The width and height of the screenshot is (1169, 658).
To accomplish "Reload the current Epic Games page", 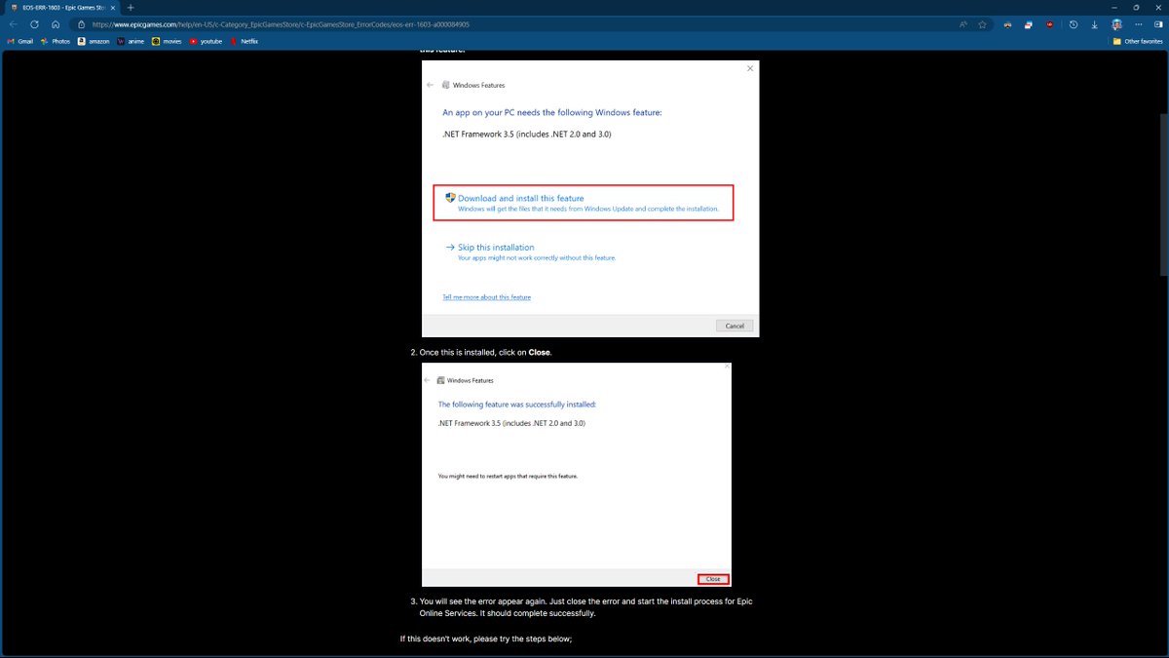I will click(34, 24).
